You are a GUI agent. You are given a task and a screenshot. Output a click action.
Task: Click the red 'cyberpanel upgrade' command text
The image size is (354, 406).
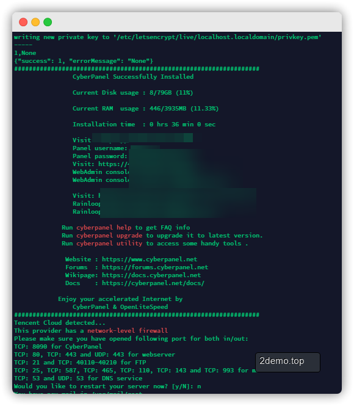pyautogui.click(x=109, y=236)
